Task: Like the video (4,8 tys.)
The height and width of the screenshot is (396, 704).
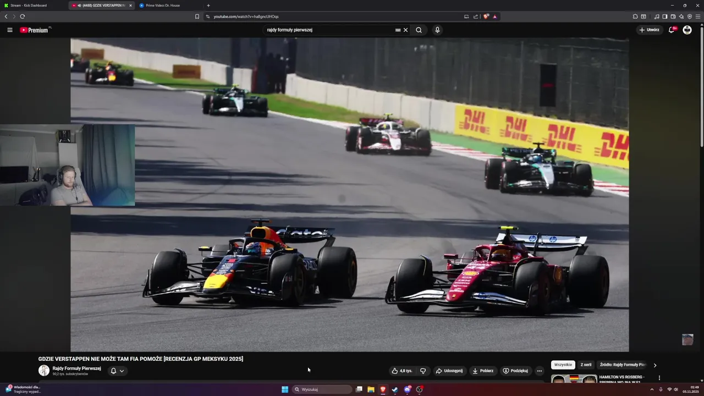Action: coord(402,371)
